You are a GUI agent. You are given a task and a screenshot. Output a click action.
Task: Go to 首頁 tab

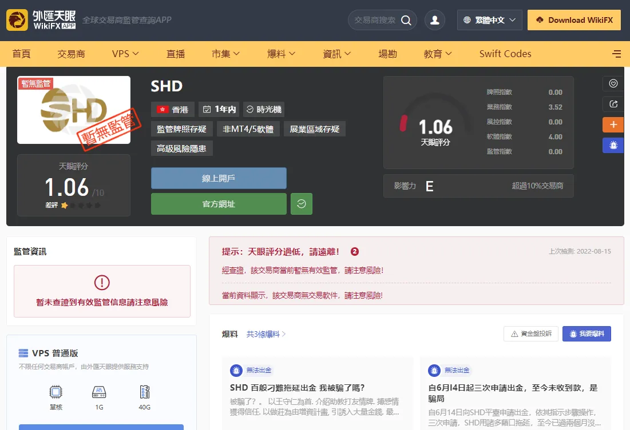pyautogui.click(x=22, y=54)
